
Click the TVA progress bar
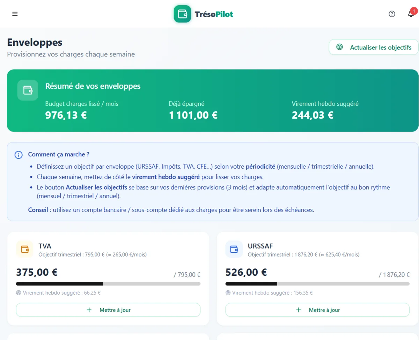108,283
